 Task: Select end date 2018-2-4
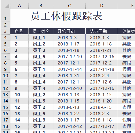pyautogui.click(x=102, y=76)
